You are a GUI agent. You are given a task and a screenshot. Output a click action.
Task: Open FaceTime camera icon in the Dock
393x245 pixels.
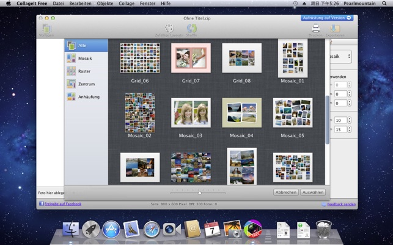click(x=172, y=229)
